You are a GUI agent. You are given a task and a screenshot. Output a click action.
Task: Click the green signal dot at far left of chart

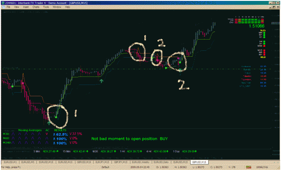pos(13,86)
